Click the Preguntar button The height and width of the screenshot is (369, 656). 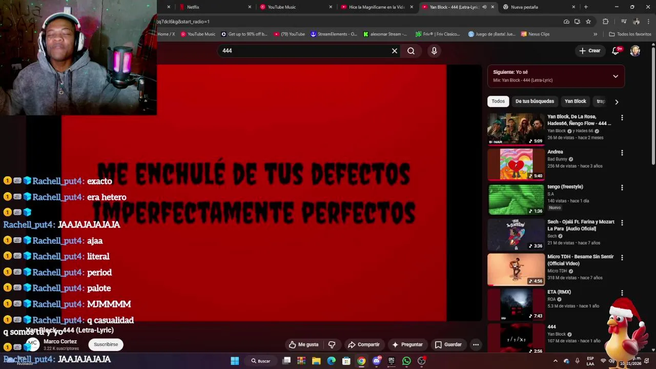coord(407,344)
